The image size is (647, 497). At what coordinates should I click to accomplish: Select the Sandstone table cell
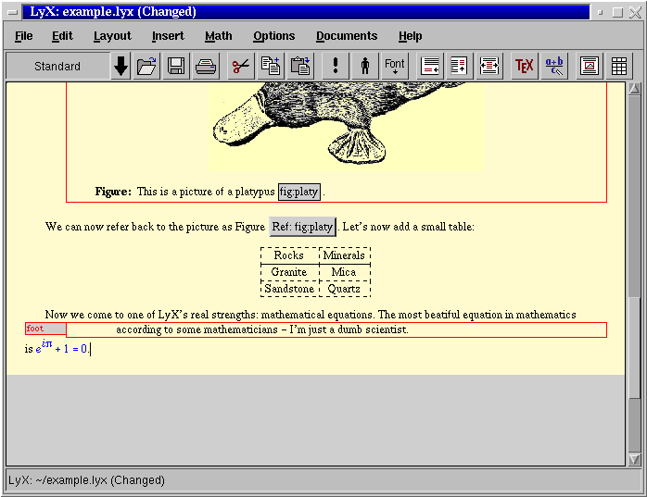coord(289,289)
